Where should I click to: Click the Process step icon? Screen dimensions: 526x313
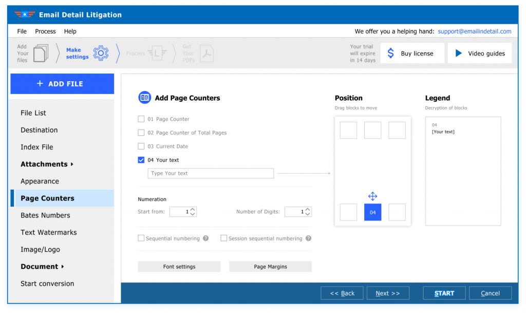[157, 53]
